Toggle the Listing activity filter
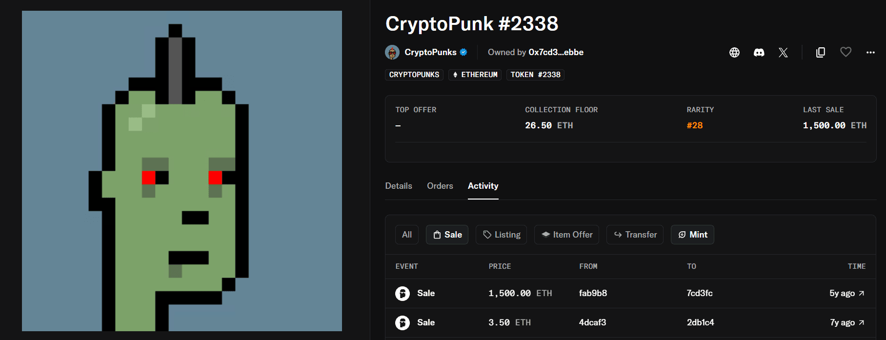This screenshot has width=886, height=340. [501, 235]
